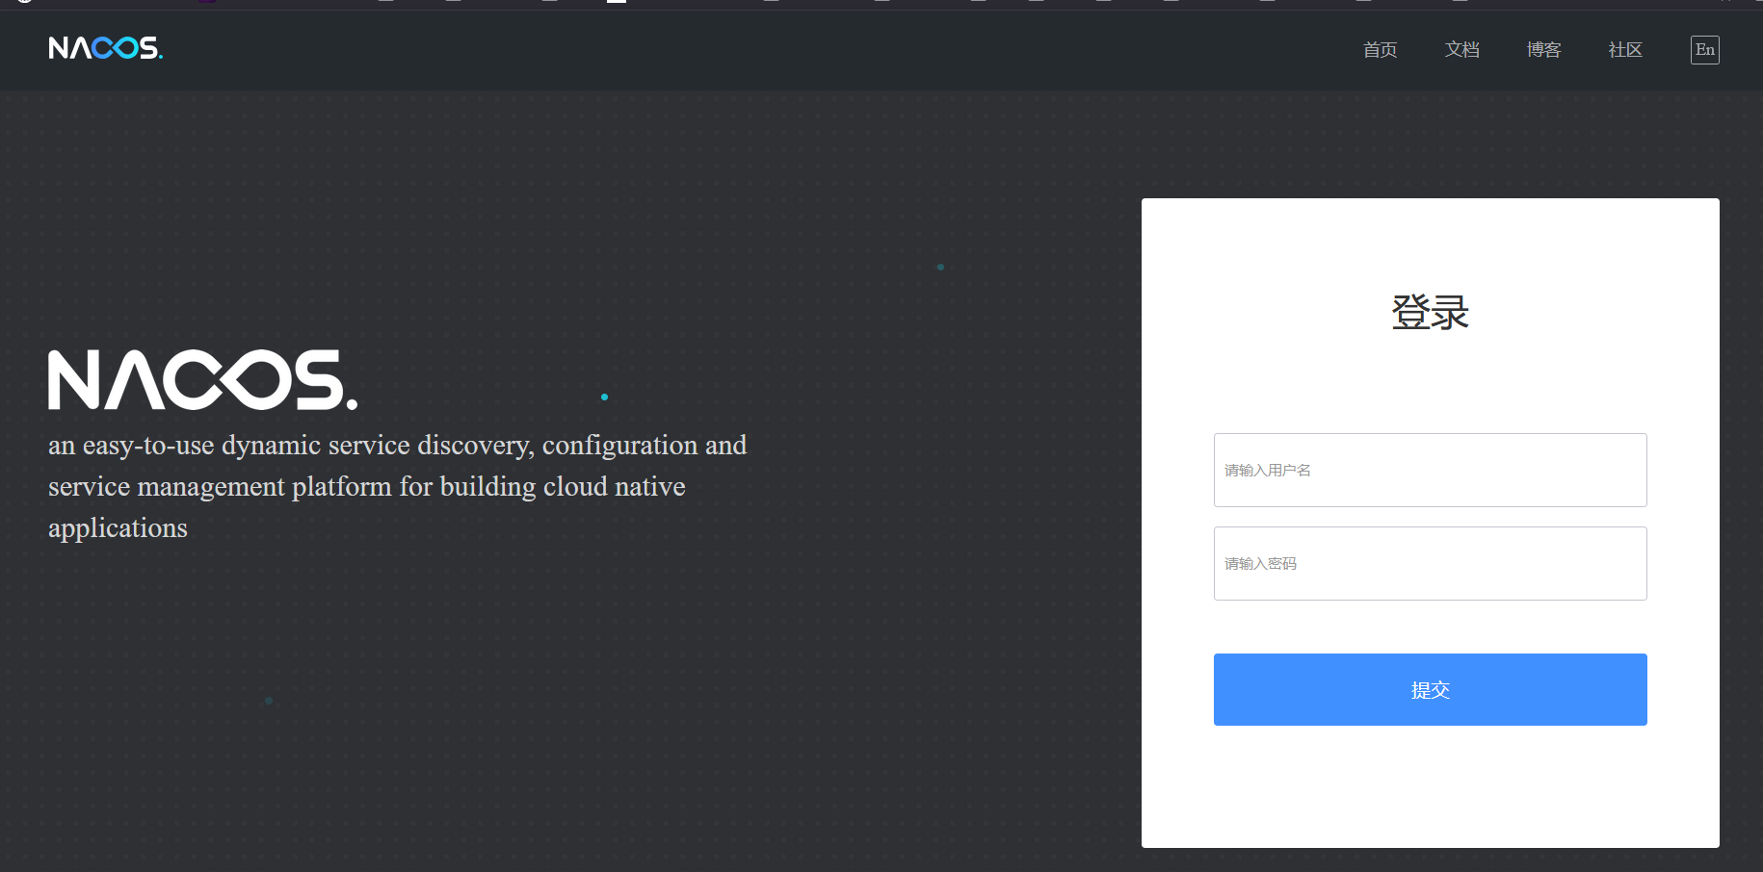Click the Nacos logo in header
The width and height of the screenshot is (1763, 872).
(x=106, y=48)
